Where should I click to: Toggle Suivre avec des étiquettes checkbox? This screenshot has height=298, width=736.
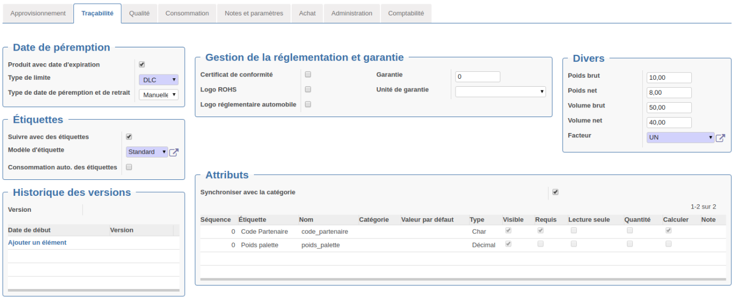click(x=129, y=137)
